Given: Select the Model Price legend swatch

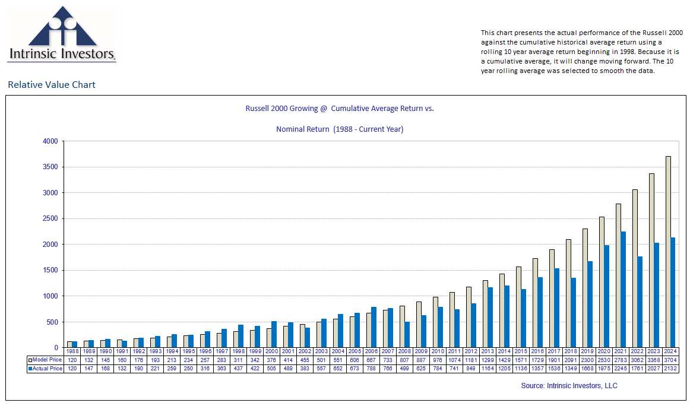Looking at the screenshot, I should tap(30, 360).
